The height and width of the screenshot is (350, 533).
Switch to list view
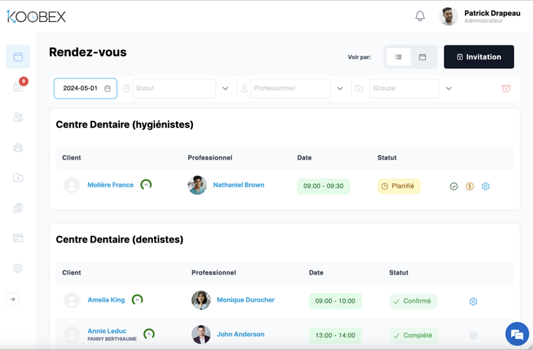click(398, 57)
